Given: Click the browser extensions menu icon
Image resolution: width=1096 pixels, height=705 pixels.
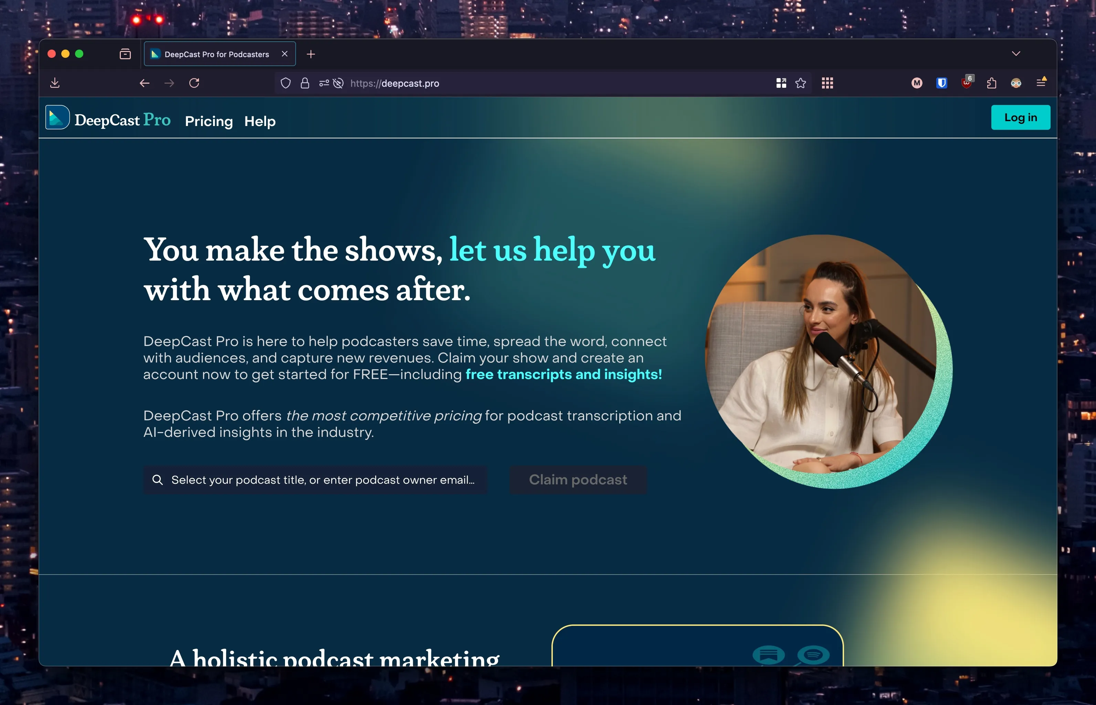Looking at the screenshot, I should (991, 83).
